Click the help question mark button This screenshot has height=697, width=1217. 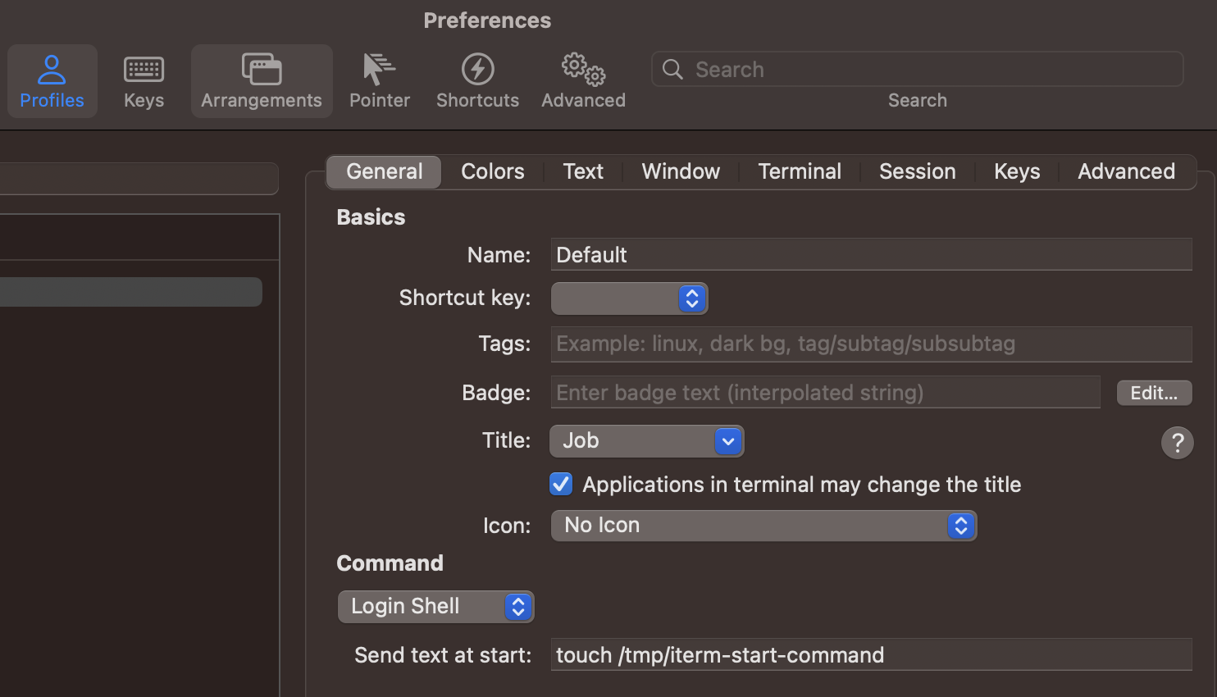tap(1177, 443)
